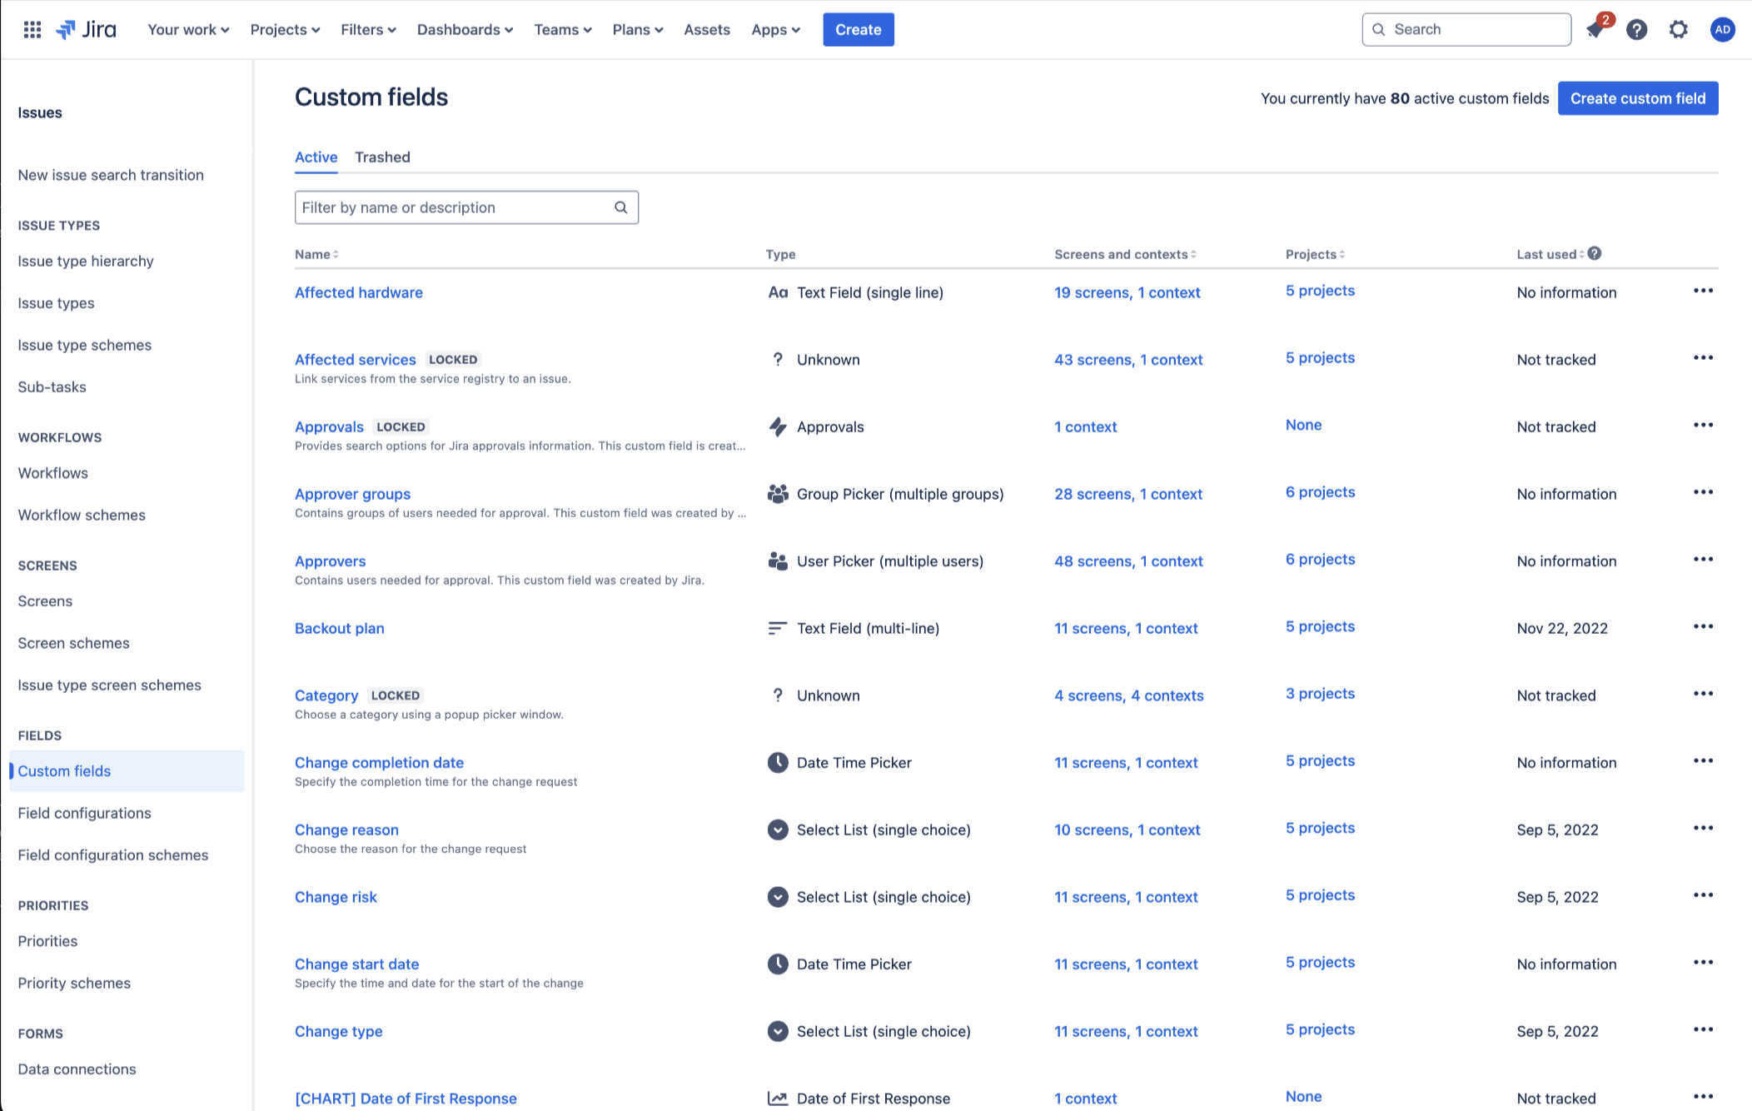Open the help question mark icon

tap(1637, 30)
